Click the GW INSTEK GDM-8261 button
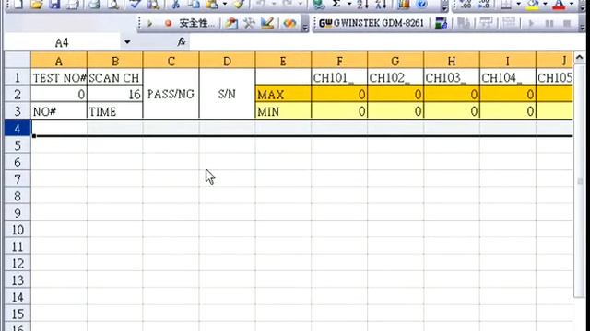The image size is (590, 331). 372,23
